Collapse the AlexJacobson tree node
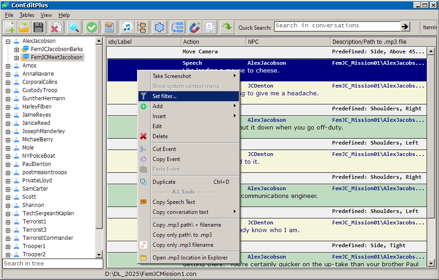439x280 pixels. tap(8, 41)
